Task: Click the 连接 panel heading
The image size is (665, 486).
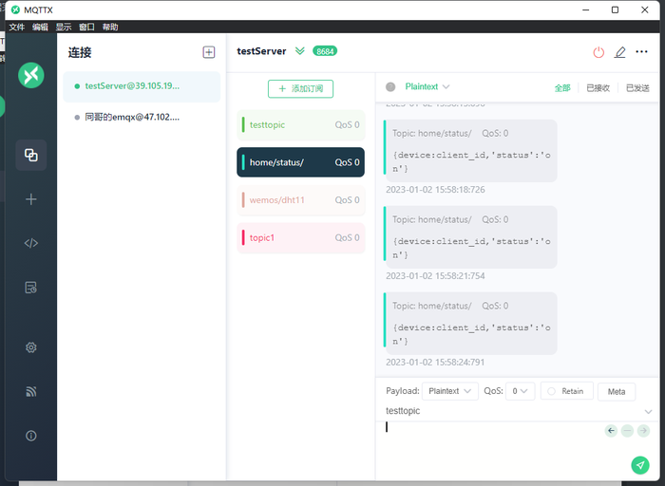Action: pyautogui.click(x=80, y=52)
